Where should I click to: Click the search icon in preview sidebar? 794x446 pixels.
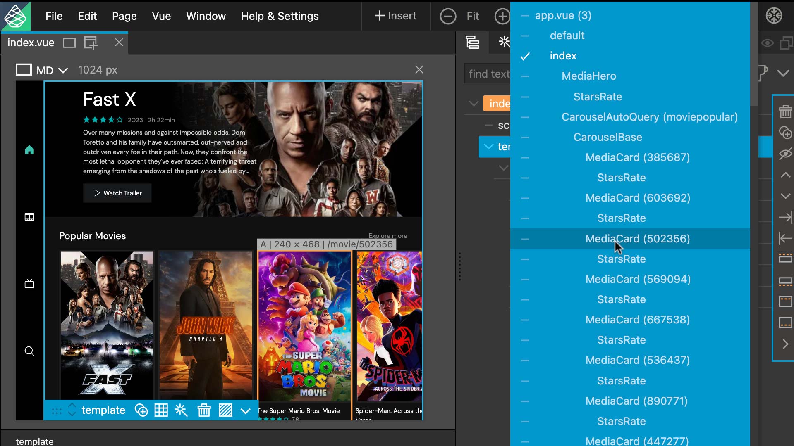click(29, 351)
